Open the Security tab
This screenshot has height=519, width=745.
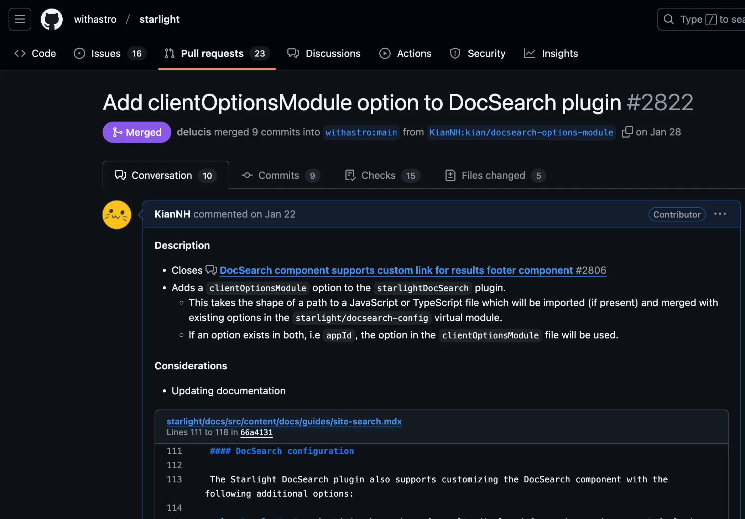pos(478,53)
